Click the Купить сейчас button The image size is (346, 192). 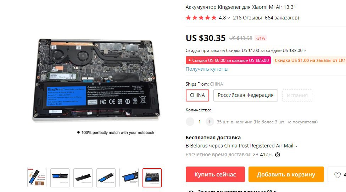pos(215,174)
